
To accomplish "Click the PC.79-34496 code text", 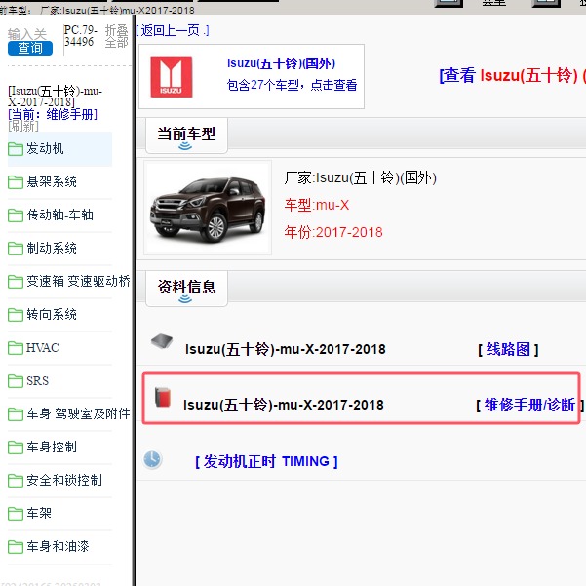I will [80, 35].
